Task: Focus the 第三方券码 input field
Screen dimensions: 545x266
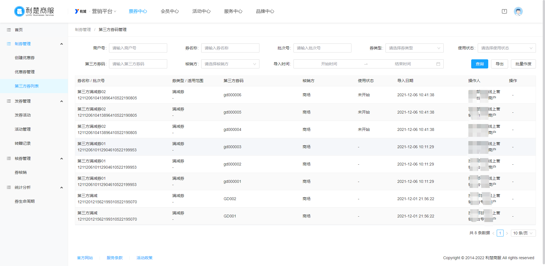Action: coord(138,64)
